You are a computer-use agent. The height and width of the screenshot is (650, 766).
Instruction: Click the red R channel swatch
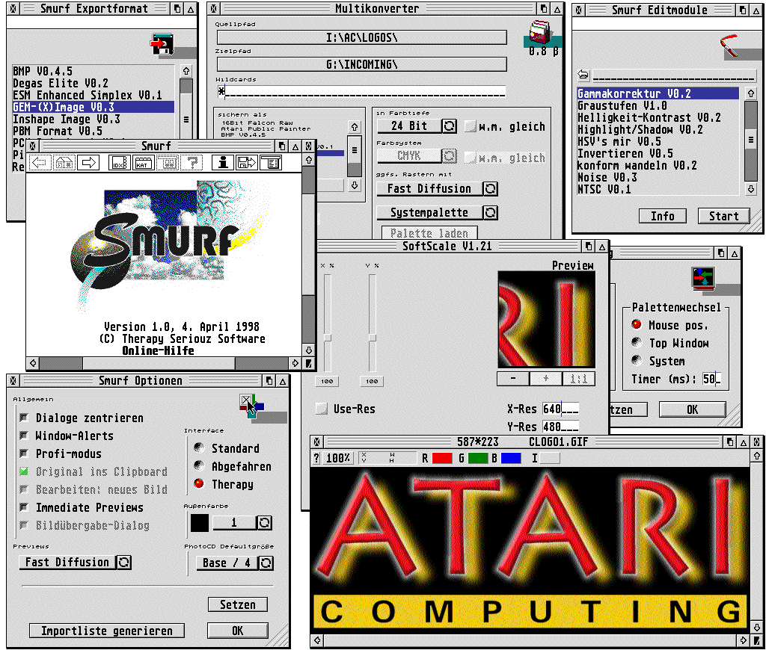point(442,458)
